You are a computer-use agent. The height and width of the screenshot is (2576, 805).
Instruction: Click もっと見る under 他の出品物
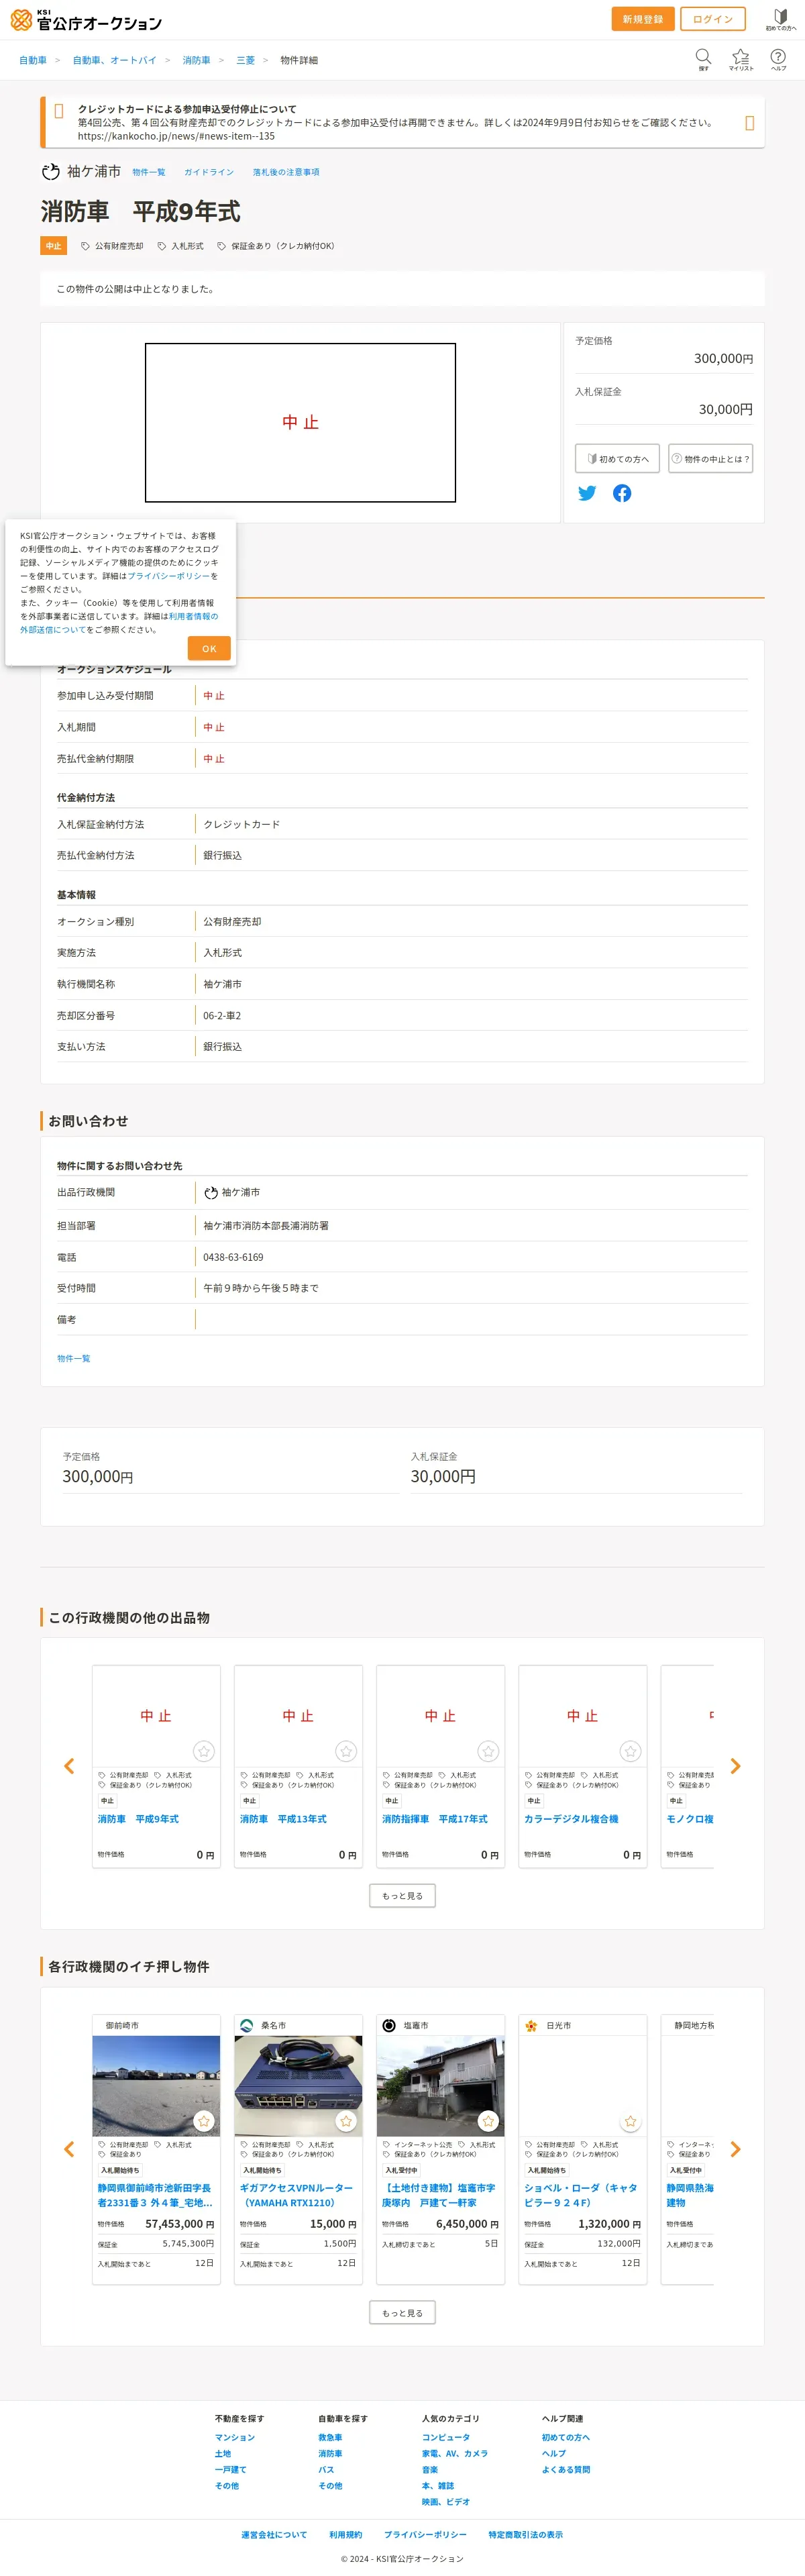point(402,1895)
